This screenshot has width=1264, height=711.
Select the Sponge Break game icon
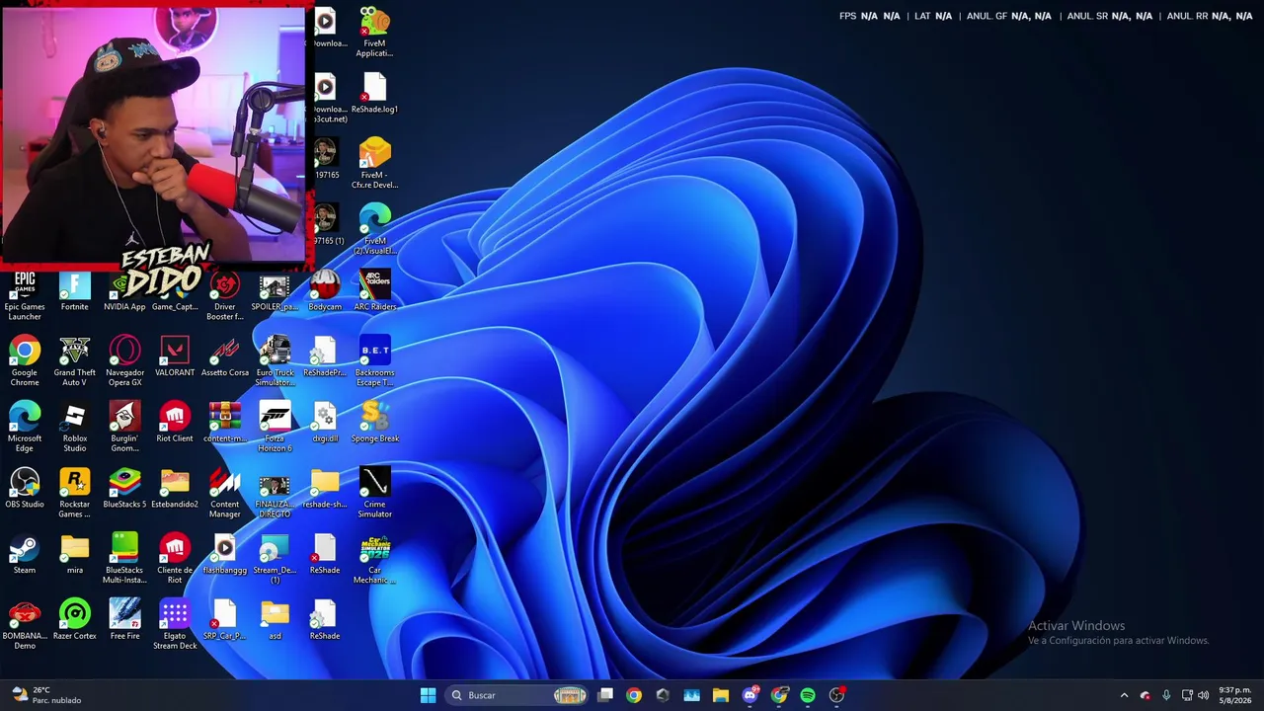coord(375,423)
